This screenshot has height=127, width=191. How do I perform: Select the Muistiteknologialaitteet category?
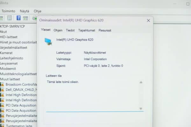[18, 74]
